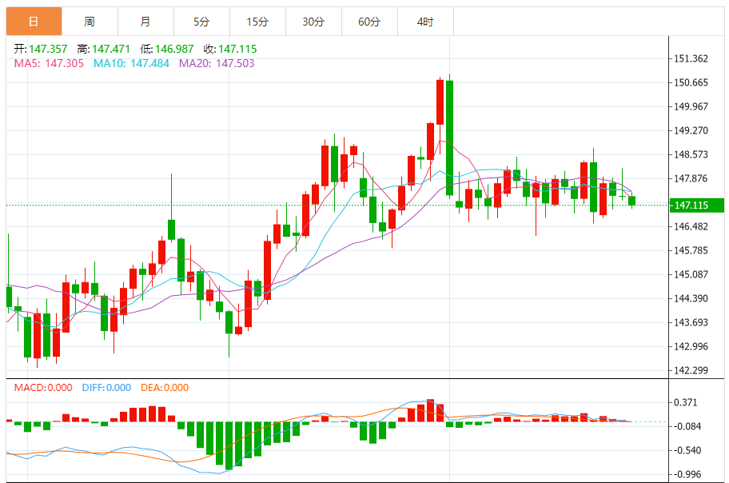Image resolution: width=729 pixels, height=483 pixels.
Task: Click the 145.087 price axis label
Action: click(x=691, y=274)
